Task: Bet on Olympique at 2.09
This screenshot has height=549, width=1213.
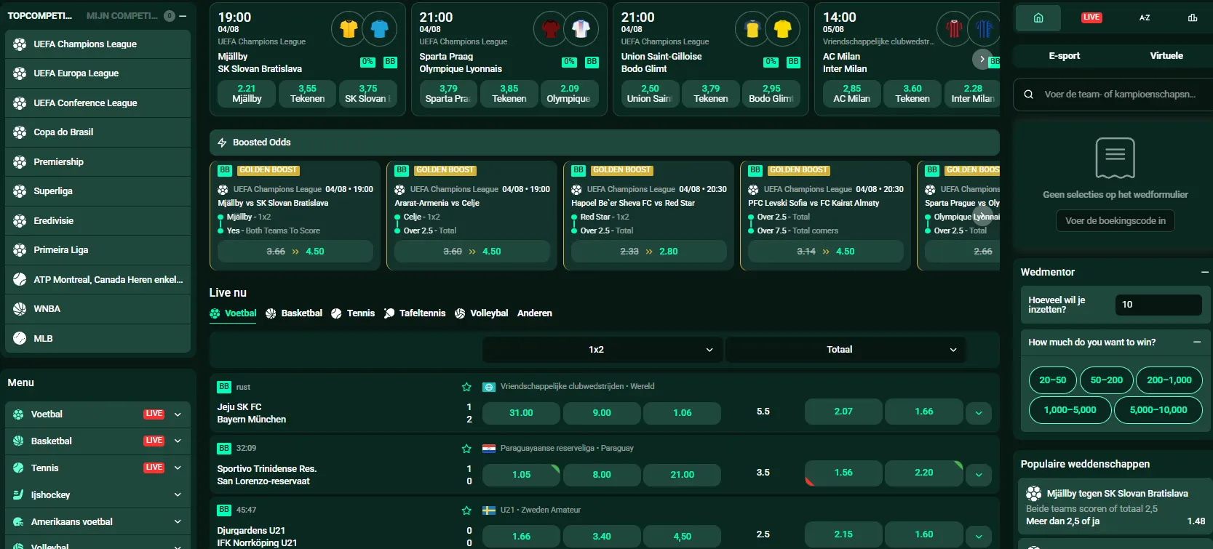Action: [x=569, y=94]
